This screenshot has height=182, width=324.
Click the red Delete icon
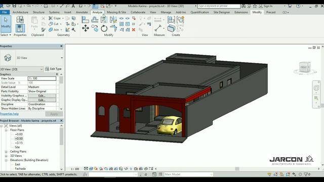134,30
